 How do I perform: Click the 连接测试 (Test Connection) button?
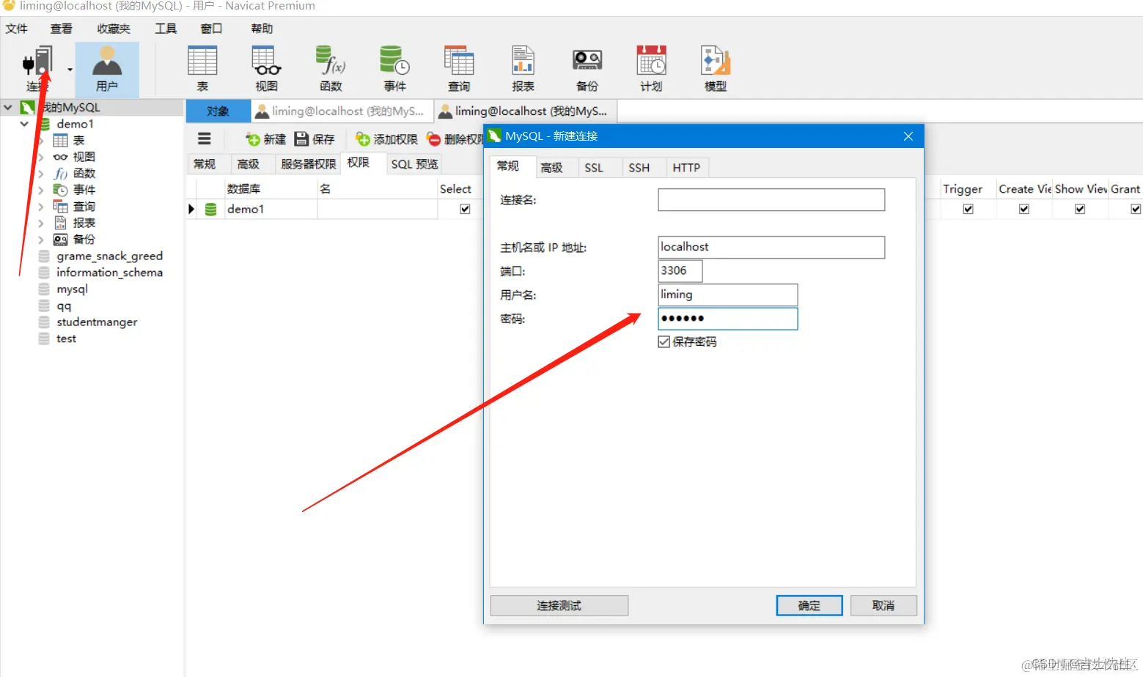[559, 606]
